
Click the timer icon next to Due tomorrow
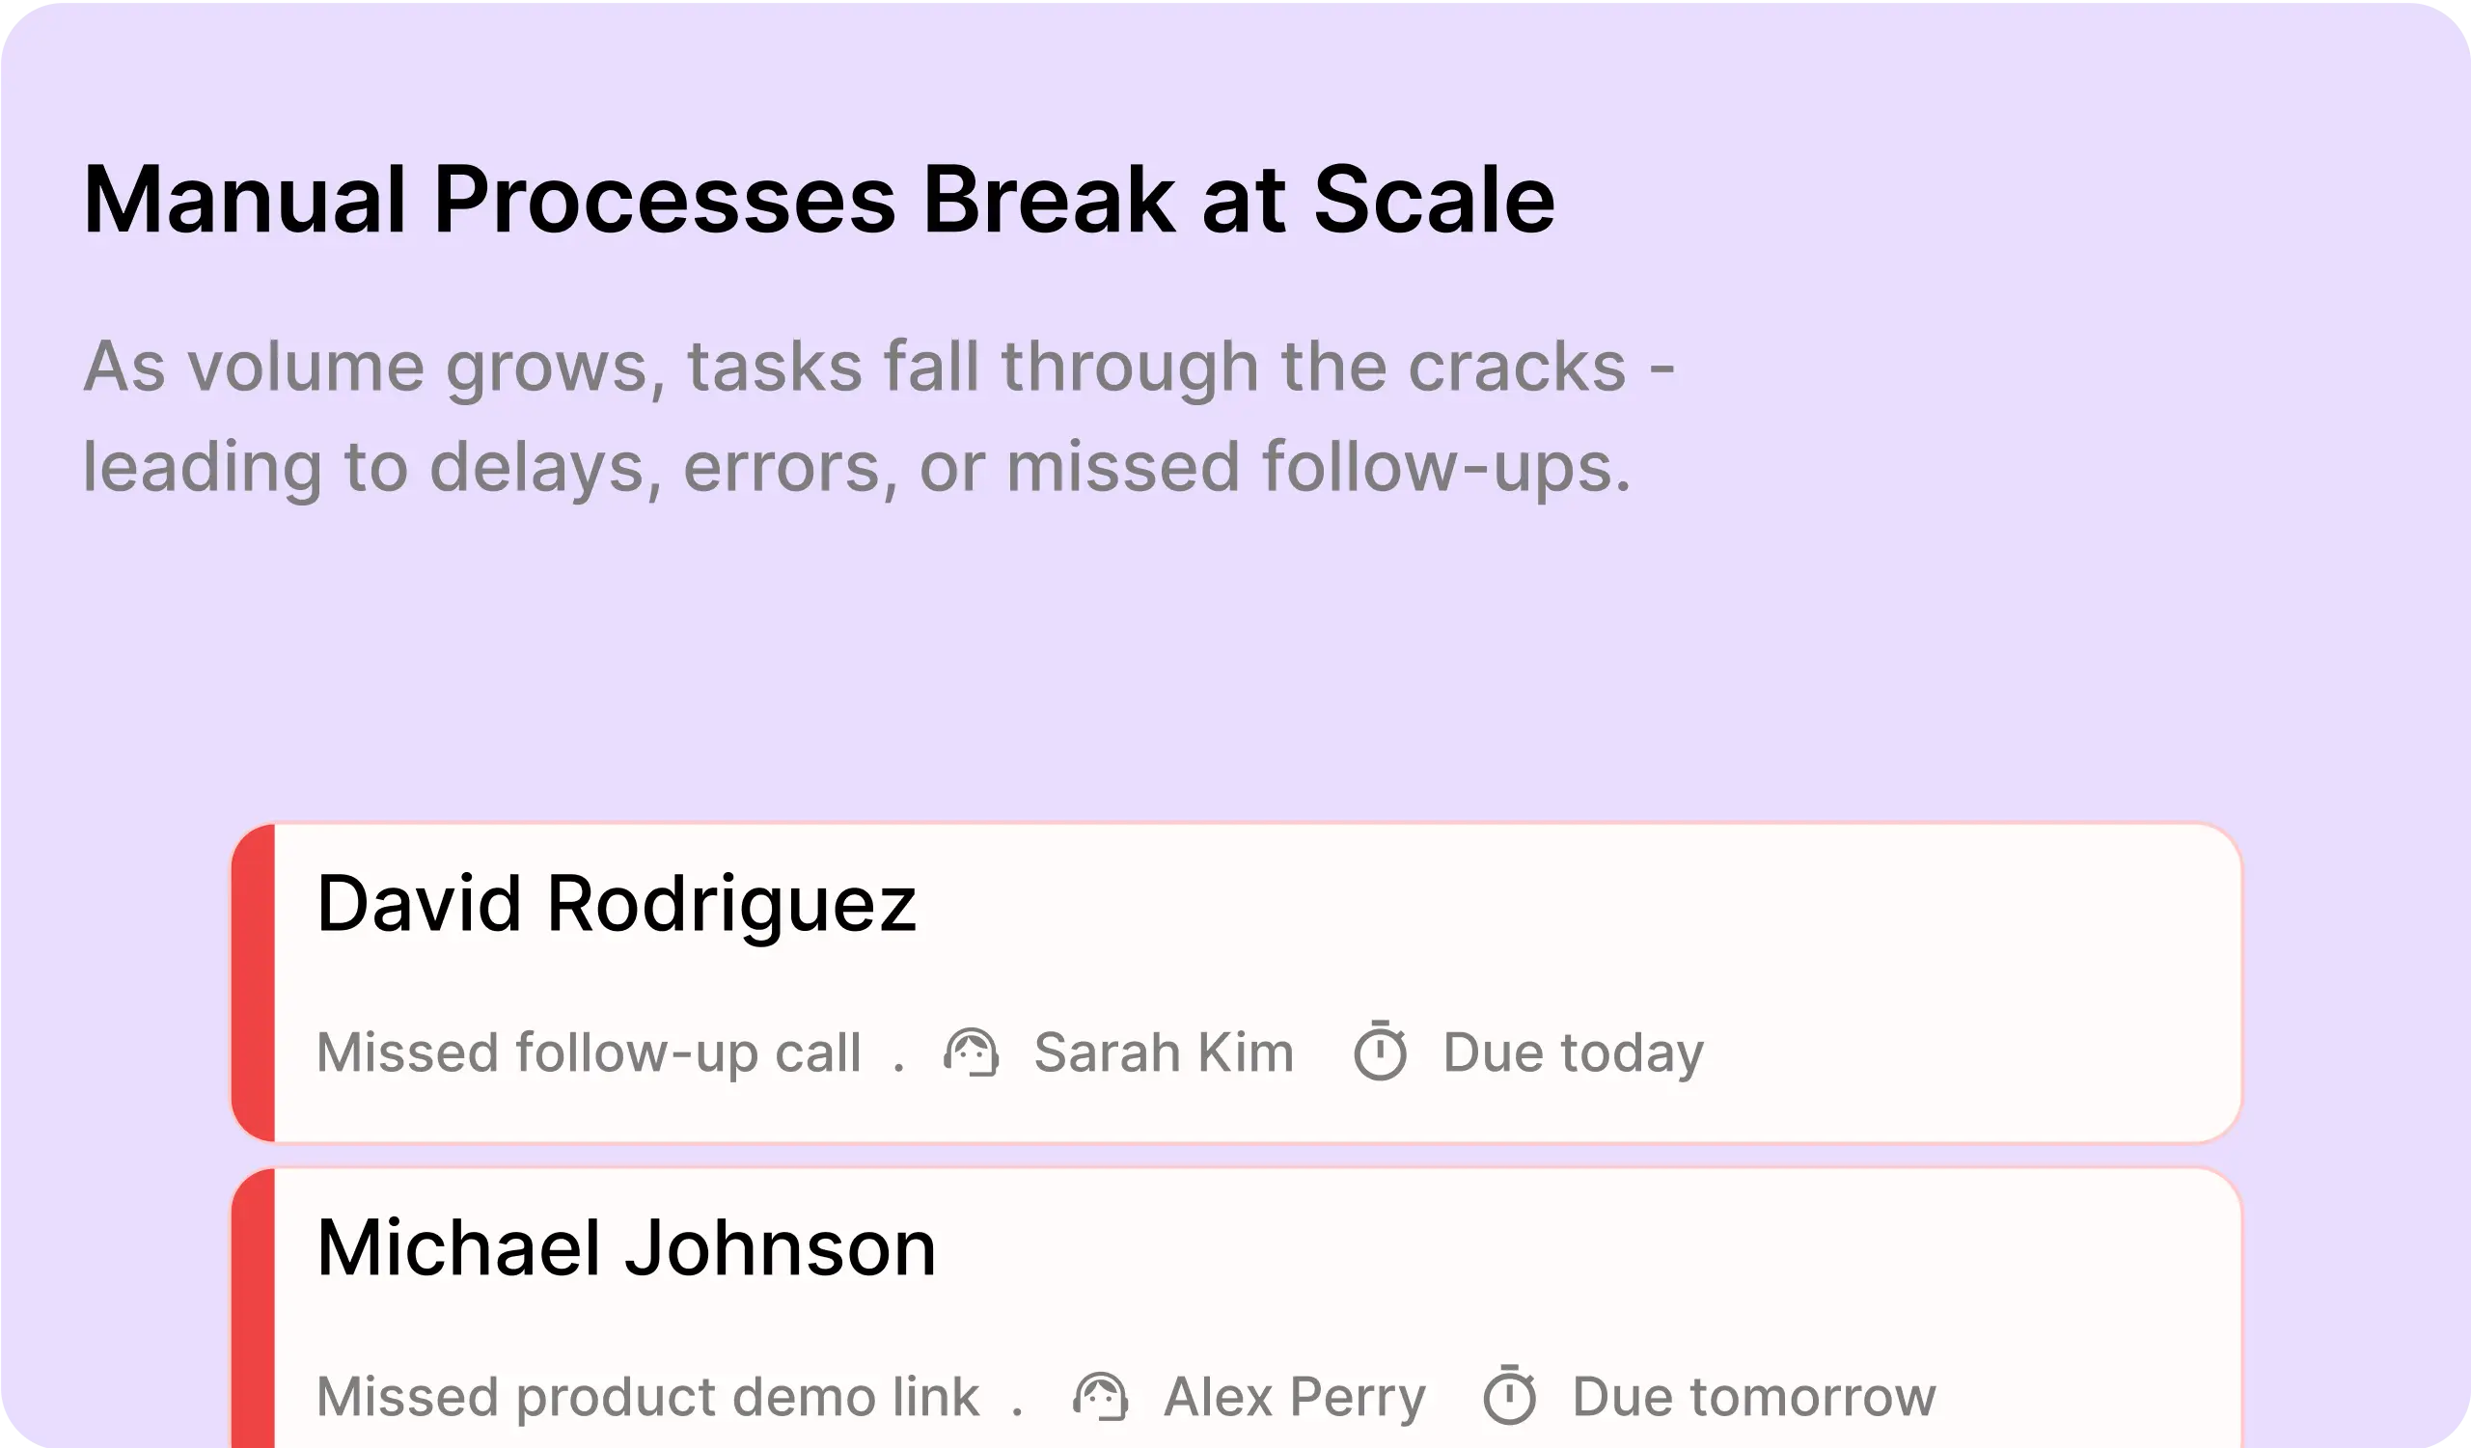[1510, 1395]
